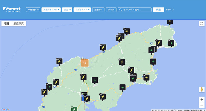This screenshot has width=206, height=111.
Task: Switch map to 地図 view
Action: click(6, 23)
